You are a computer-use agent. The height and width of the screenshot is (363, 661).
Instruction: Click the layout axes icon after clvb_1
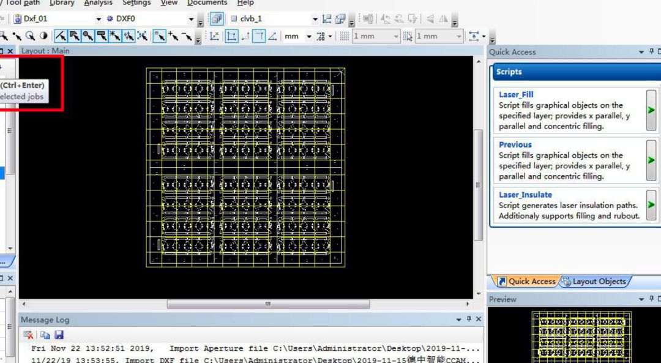pyautogui.click(x=327, y=19)
